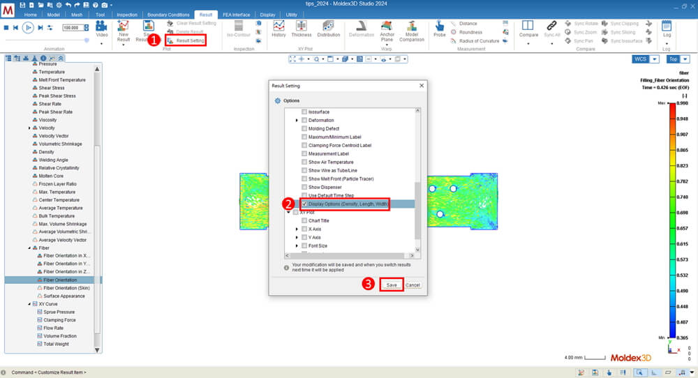Enable Maximum/Minimum Label checkbox
Screen dimensions: 698x378
304,137
